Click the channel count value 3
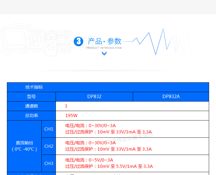Screen dimensions: 216x175 66,106
